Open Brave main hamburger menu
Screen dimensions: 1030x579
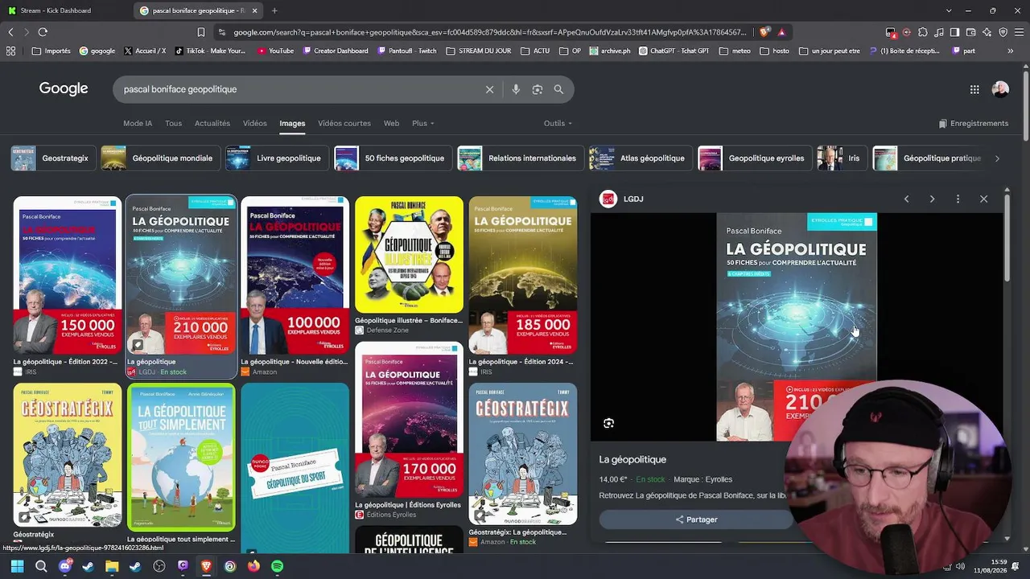point(1019,32)
